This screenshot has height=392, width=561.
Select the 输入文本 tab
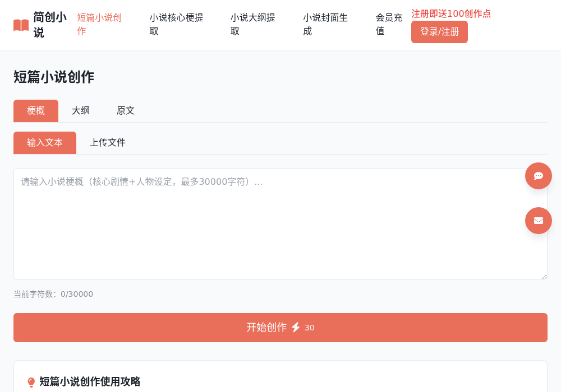45,143
